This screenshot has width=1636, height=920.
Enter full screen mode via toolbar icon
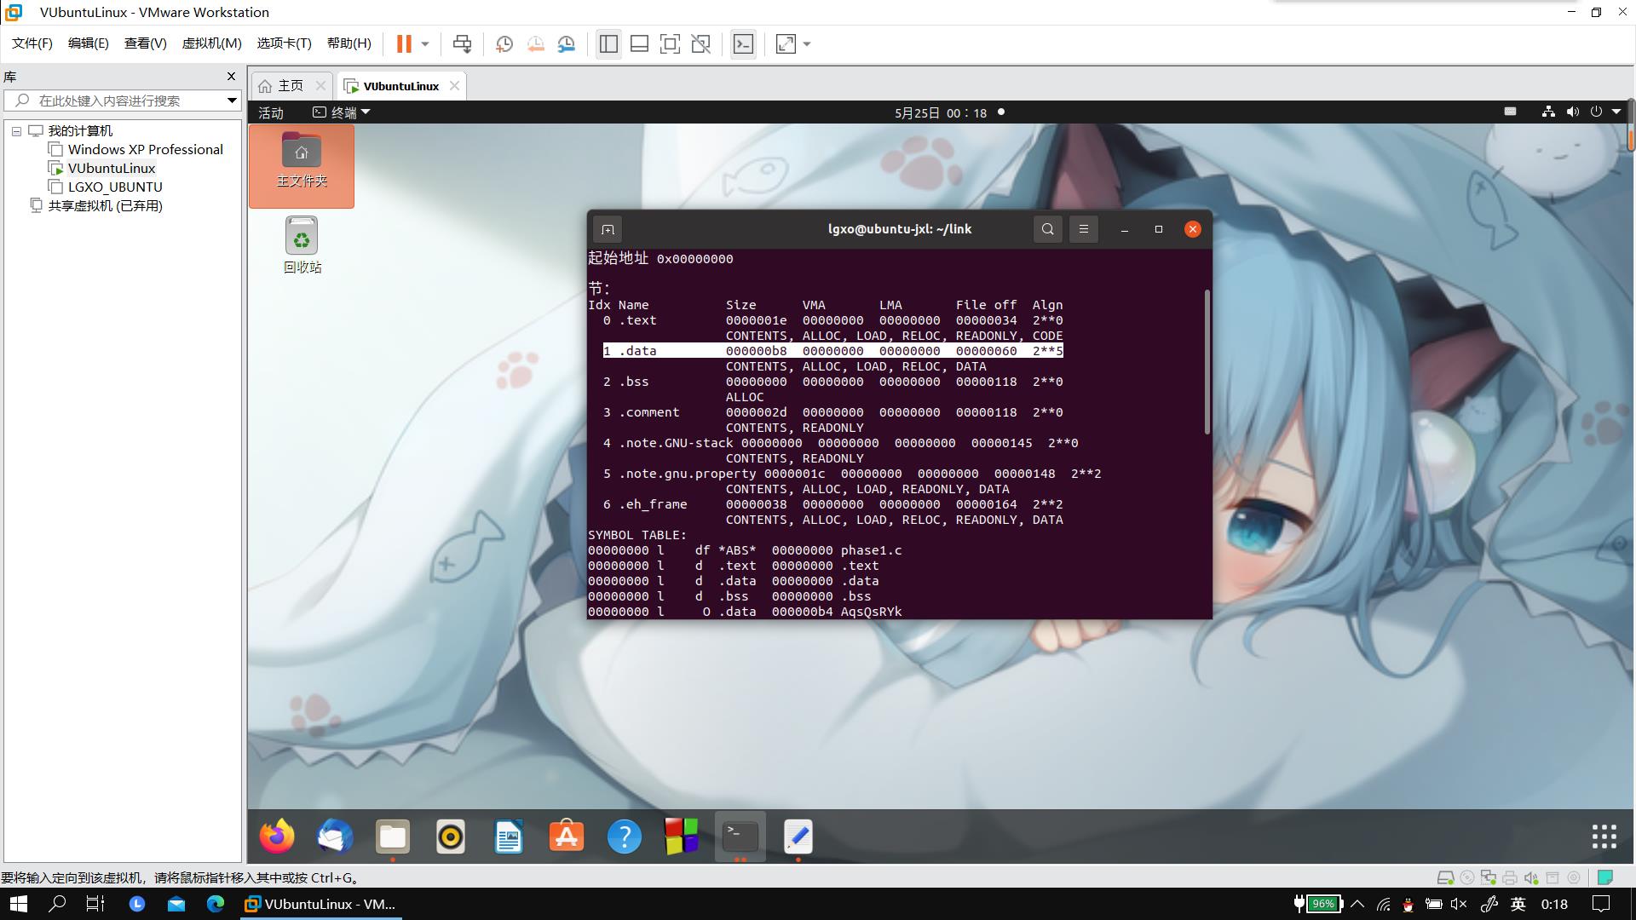(x=670, y=44)
